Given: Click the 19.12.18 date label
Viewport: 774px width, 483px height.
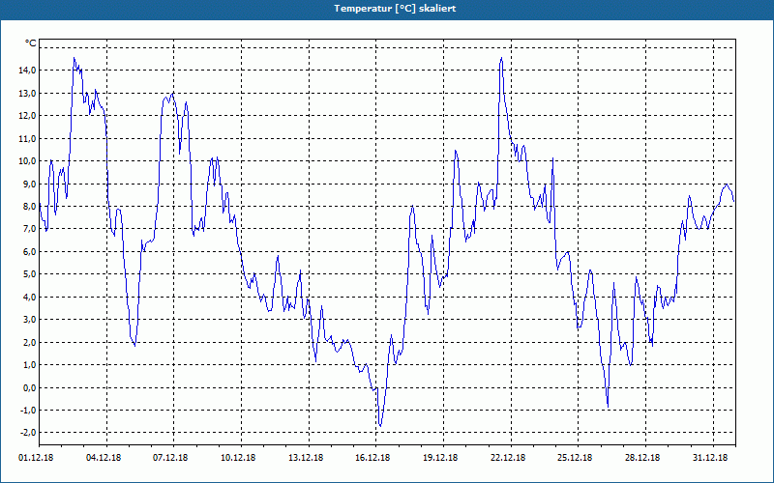Looking at the screenshot, I should (440, 458).
